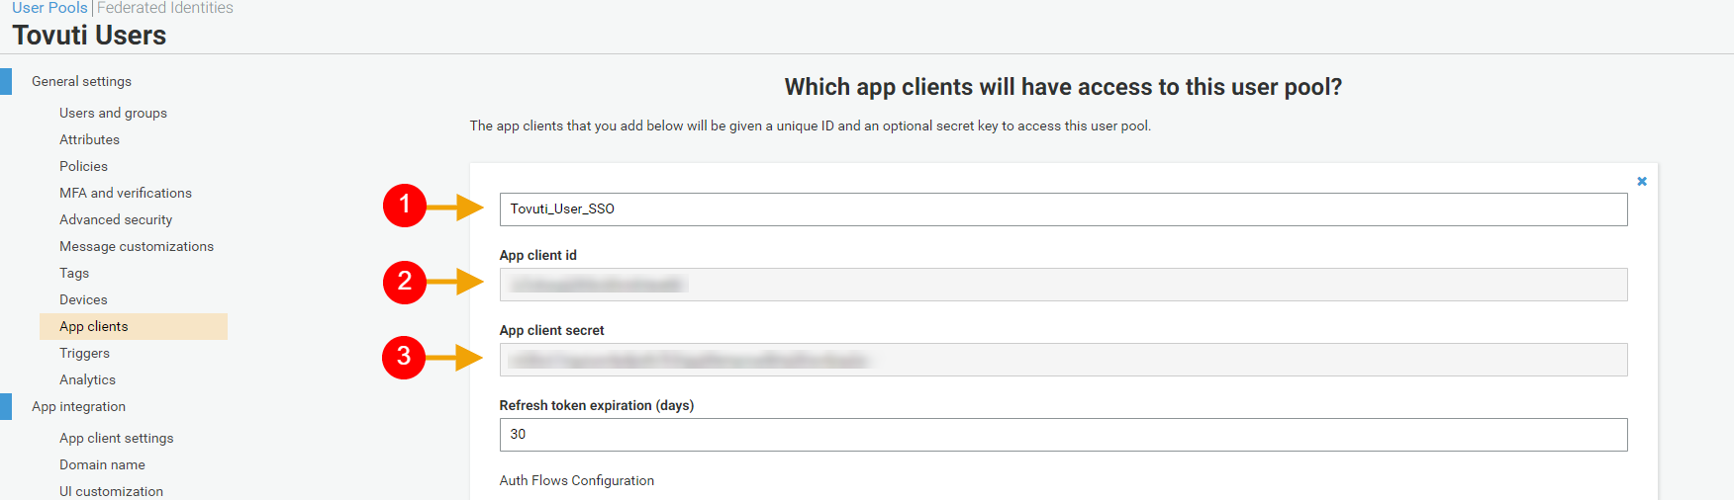Open the Tags section
The height and width of the screenshot is (500, 1734).
(x=74, y=273)
